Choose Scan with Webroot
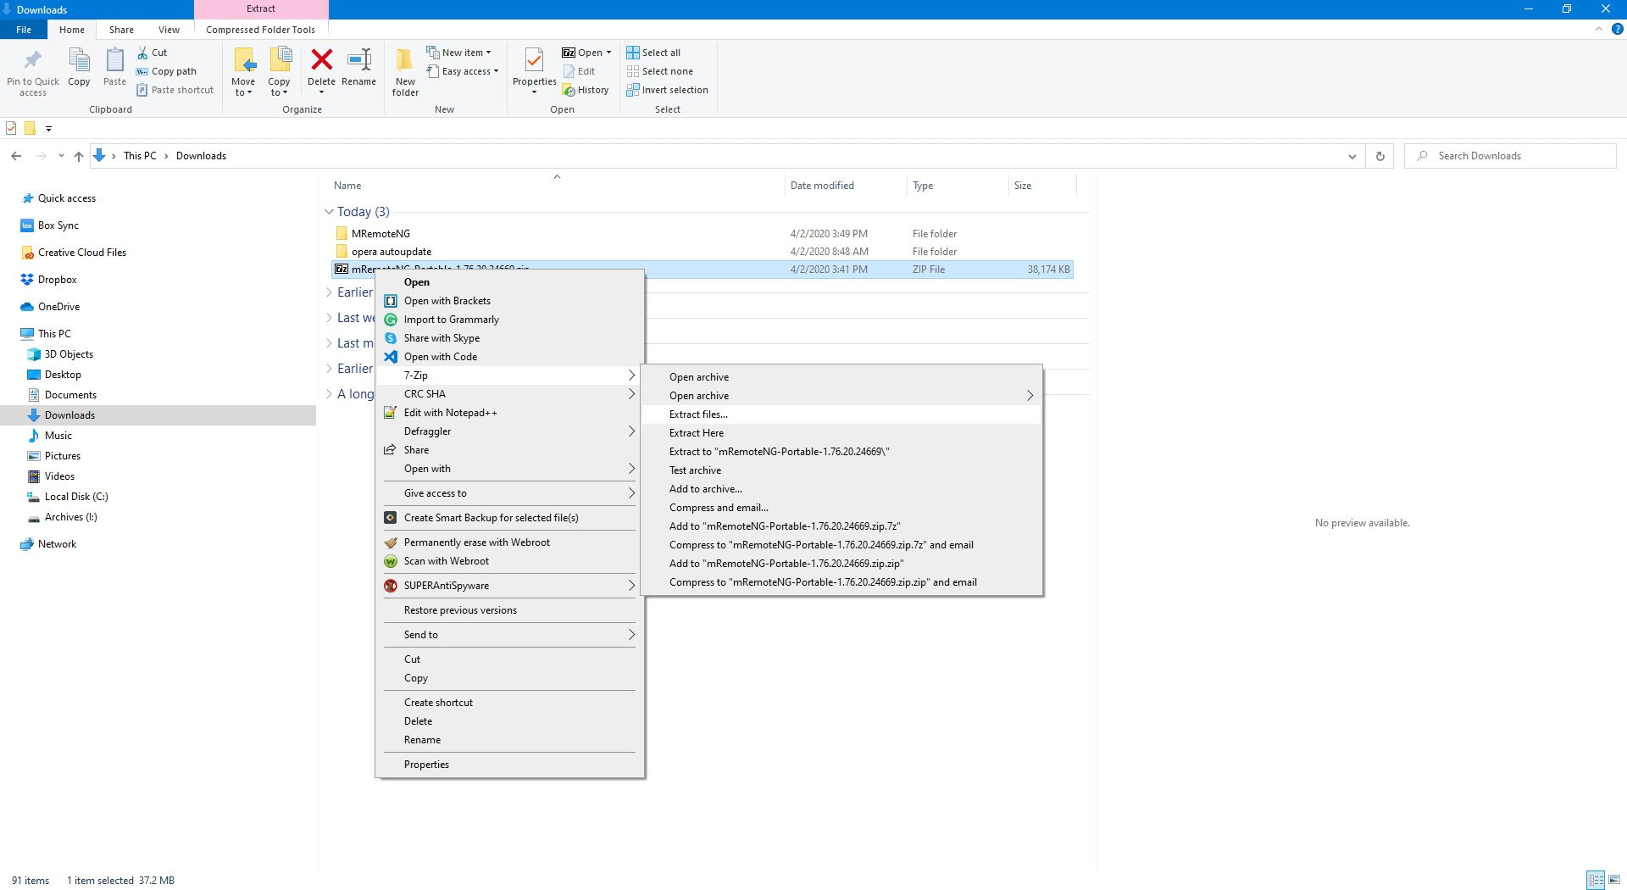 [447, 561]
